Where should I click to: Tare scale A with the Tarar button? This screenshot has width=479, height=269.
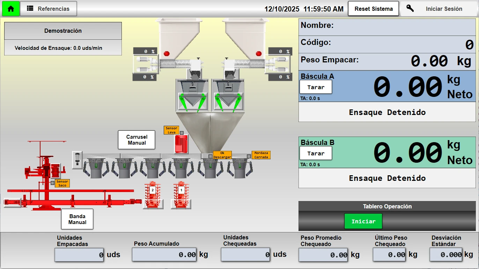point(316,87)
